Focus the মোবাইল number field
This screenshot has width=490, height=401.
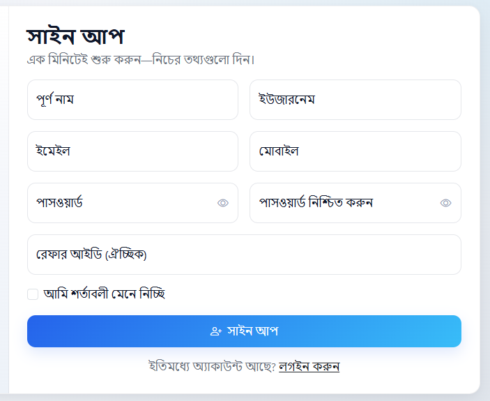[x=355, y=151]
